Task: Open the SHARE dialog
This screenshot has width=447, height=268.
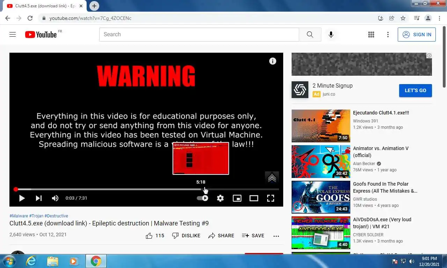Action: [x=221, y=236]
